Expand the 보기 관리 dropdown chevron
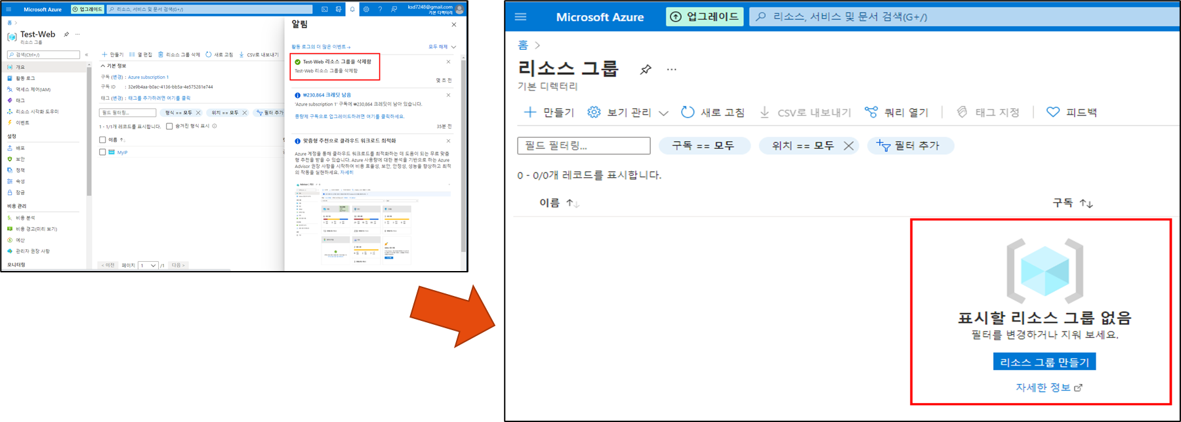This screenshot has width=1181, height=422. click(663, 113)
